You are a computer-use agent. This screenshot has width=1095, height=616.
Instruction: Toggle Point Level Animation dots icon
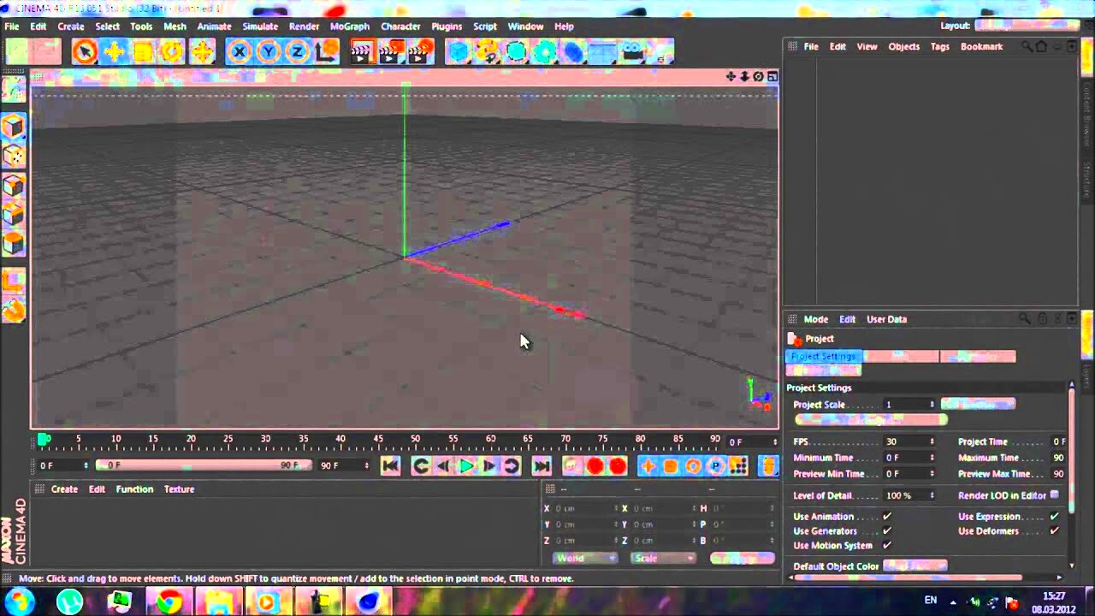pos(738,465)
